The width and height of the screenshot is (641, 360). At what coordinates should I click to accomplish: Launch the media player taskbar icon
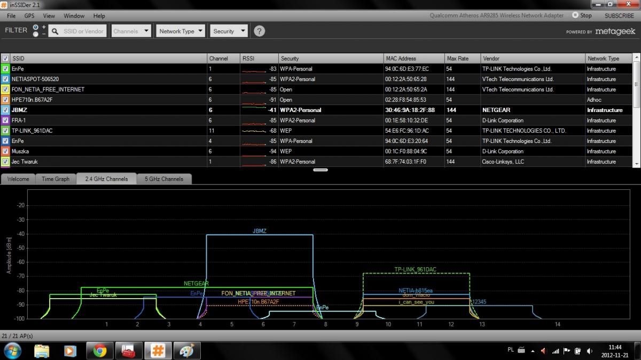click(69, 350)
